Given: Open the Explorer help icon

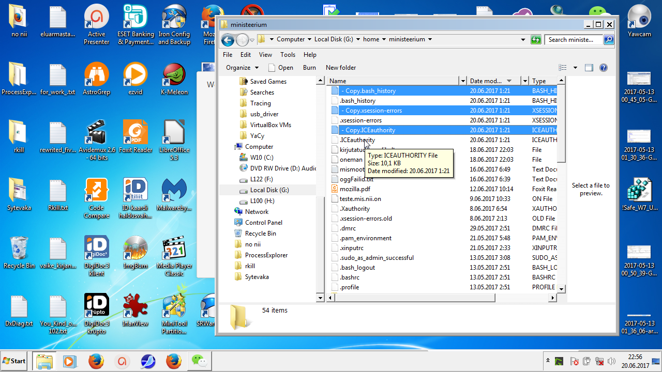Looking at the screenshot, I should [603, 68].
